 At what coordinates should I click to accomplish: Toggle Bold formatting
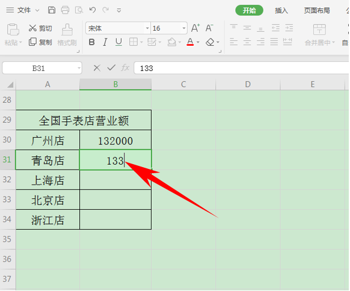tap(91, 42)
